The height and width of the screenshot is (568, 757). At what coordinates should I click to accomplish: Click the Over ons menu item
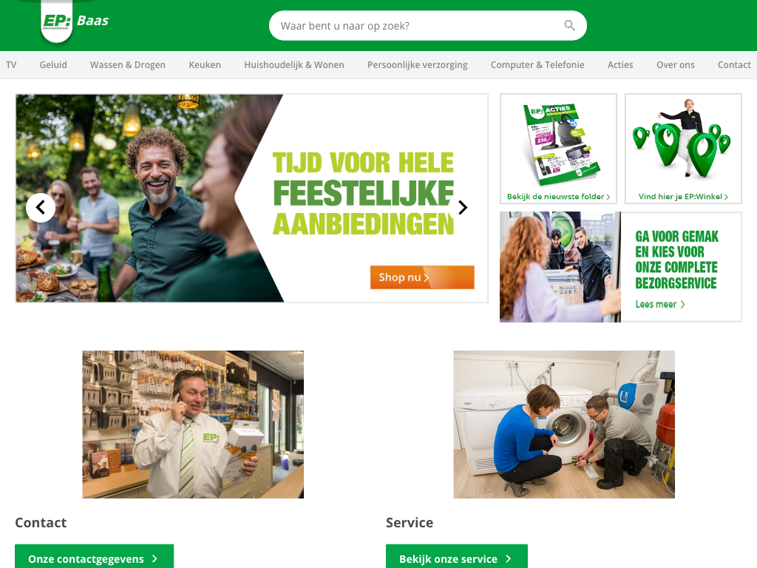(675, 65)
